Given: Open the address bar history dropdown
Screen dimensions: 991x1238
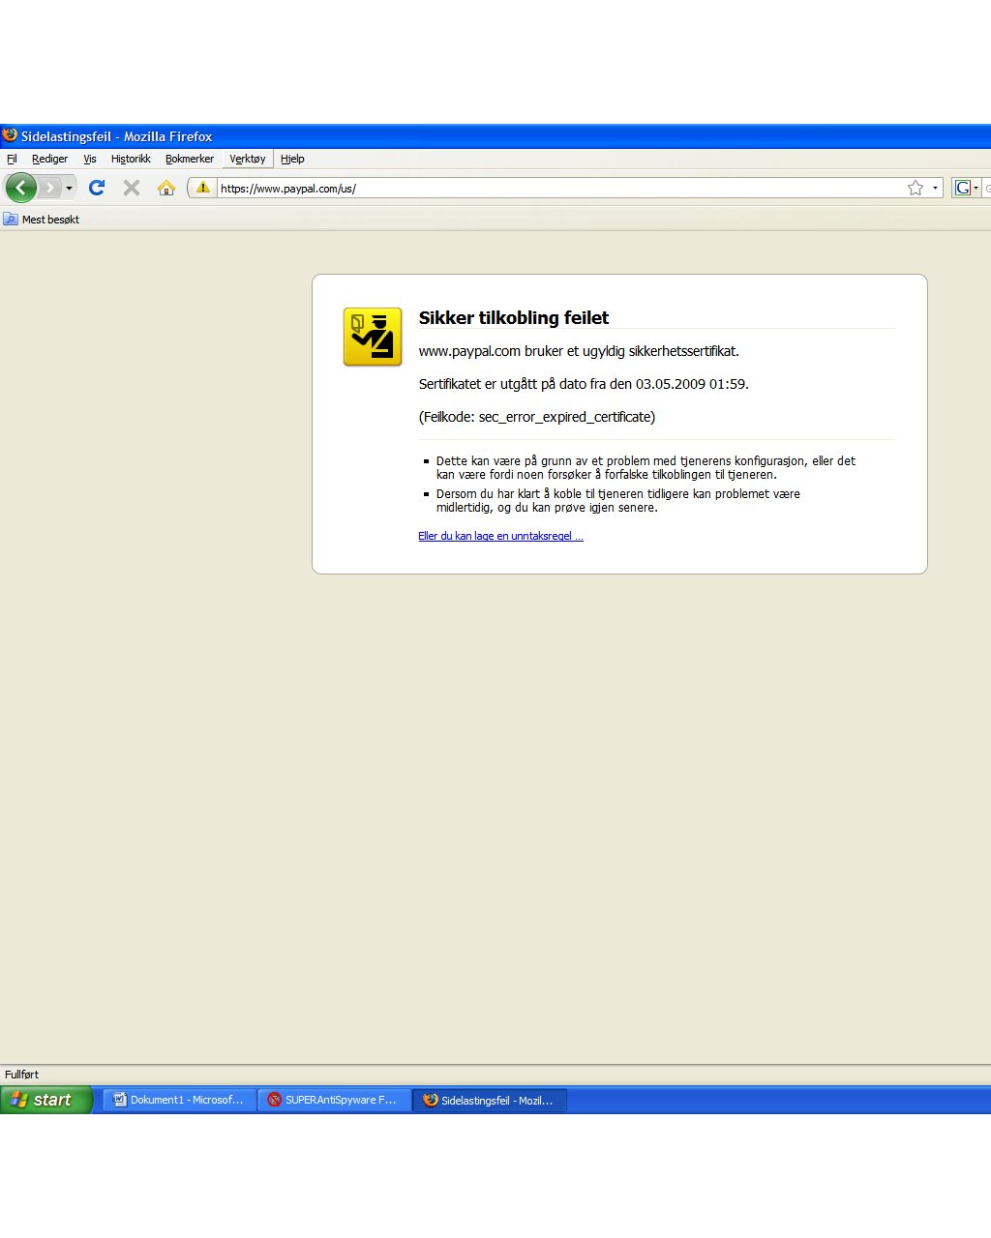Looking at the screenshot, I should pos(935,188).
